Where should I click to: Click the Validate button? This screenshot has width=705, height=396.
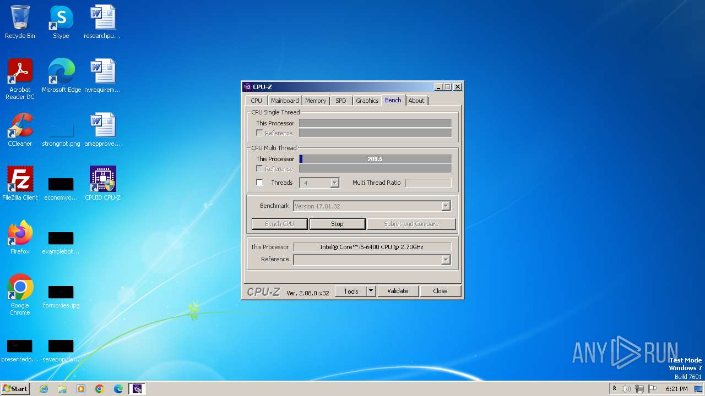coord(398,291)
